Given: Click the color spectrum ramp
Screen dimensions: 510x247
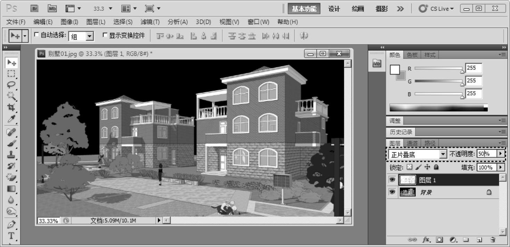Looking at the screenshot, I should [438, 108].
